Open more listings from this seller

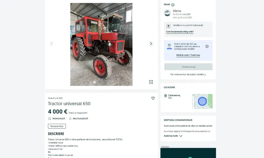[x=188, y=75]
